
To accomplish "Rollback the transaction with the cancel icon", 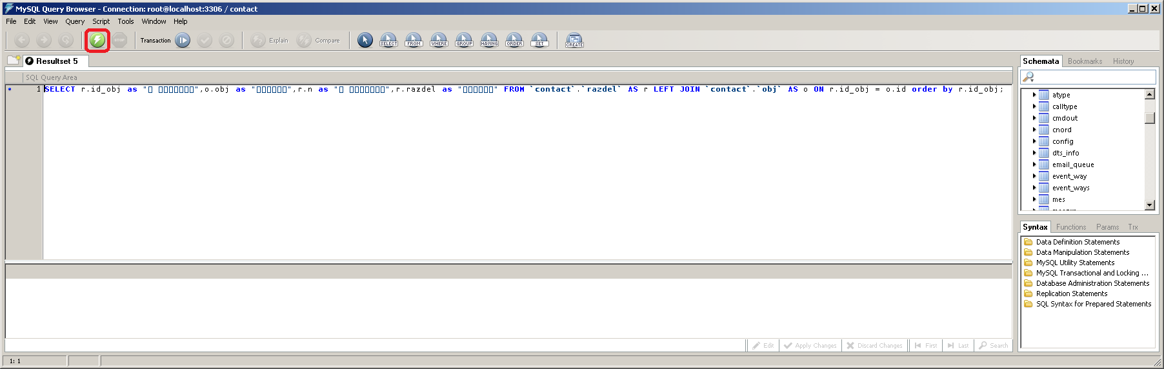I will (226, 41).
